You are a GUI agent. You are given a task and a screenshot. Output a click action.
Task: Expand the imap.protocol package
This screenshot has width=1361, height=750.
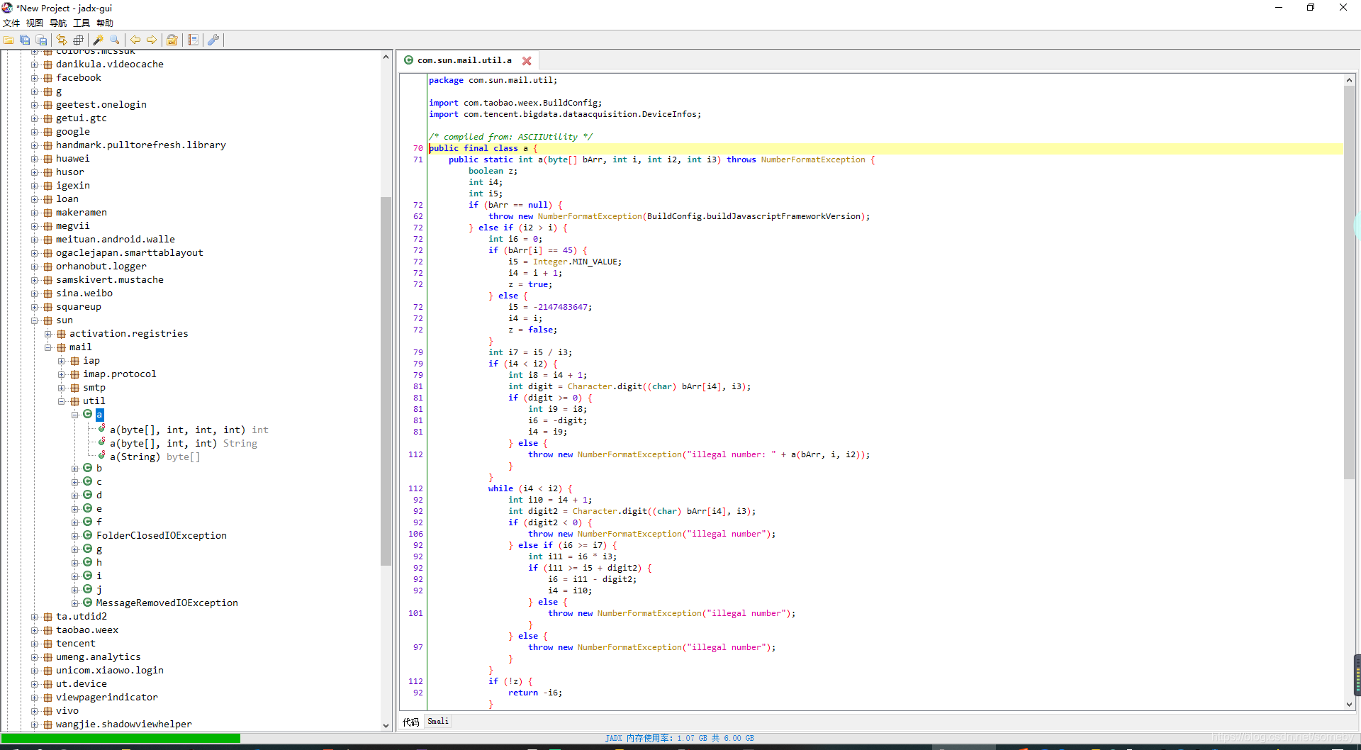(61, 374)
